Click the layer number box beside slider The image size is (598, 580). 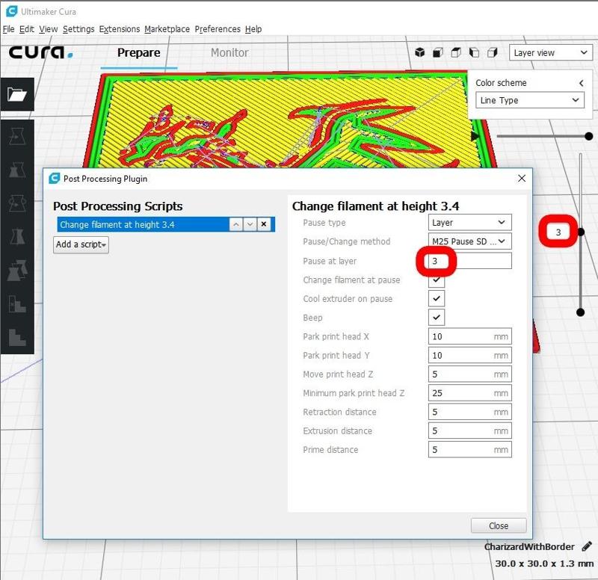pyautogui.click(x=558, y=232)
